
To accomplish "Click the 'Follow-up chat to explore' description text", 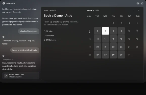I will click(61, 23).
